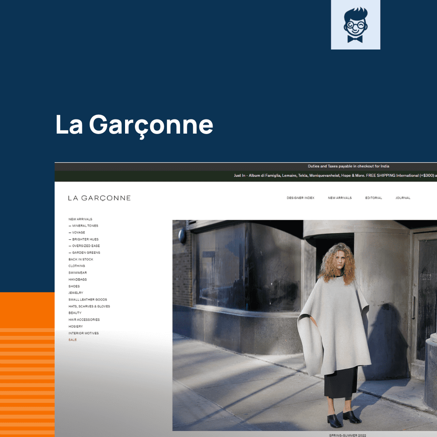Open the Oversized Ease category
Image resolution: width=437 pixels, height=437 pixels.
click(84, 246)
